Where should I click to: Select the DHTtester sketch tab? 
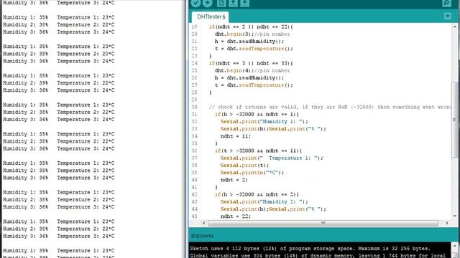pos(211,16)
